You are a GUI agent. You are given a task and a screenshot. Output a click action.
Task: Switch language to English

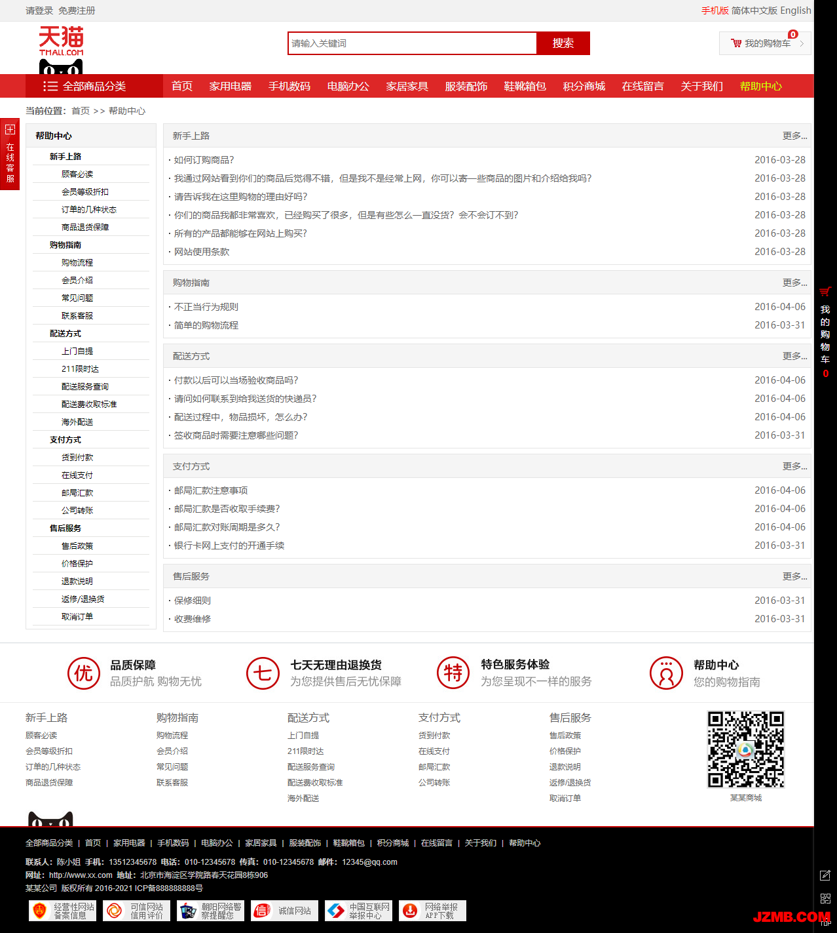click(796, 10)
